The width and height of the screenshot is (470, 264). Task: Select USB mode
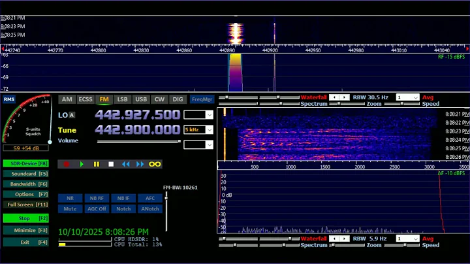tap(141, 99)
